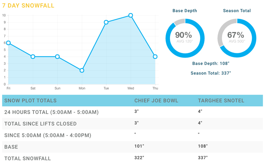Click the Thursday data point marker
Viewport: 264px width, 164px height.
pyautogui.click(x=155, y=57)
